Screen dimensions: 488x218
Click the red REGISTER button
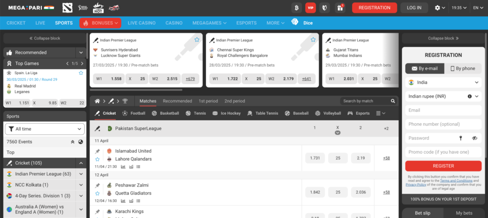coord(443,166)
